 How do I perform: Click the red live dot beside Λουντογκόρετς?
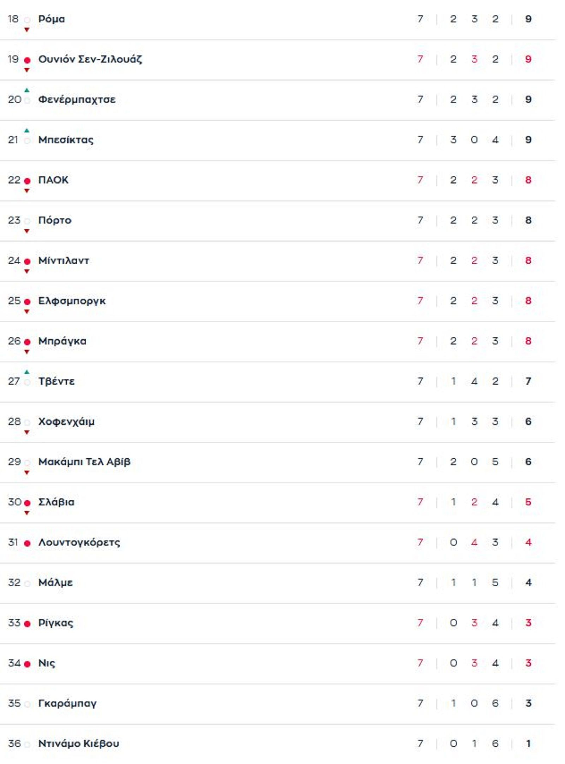coord(27,543)
